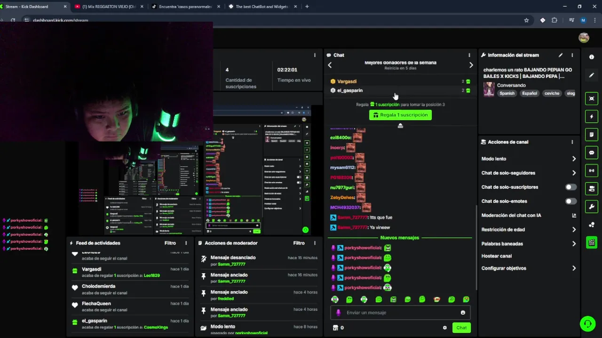
Task: Open the emoji picker in the message box
Action: [463, 313]
